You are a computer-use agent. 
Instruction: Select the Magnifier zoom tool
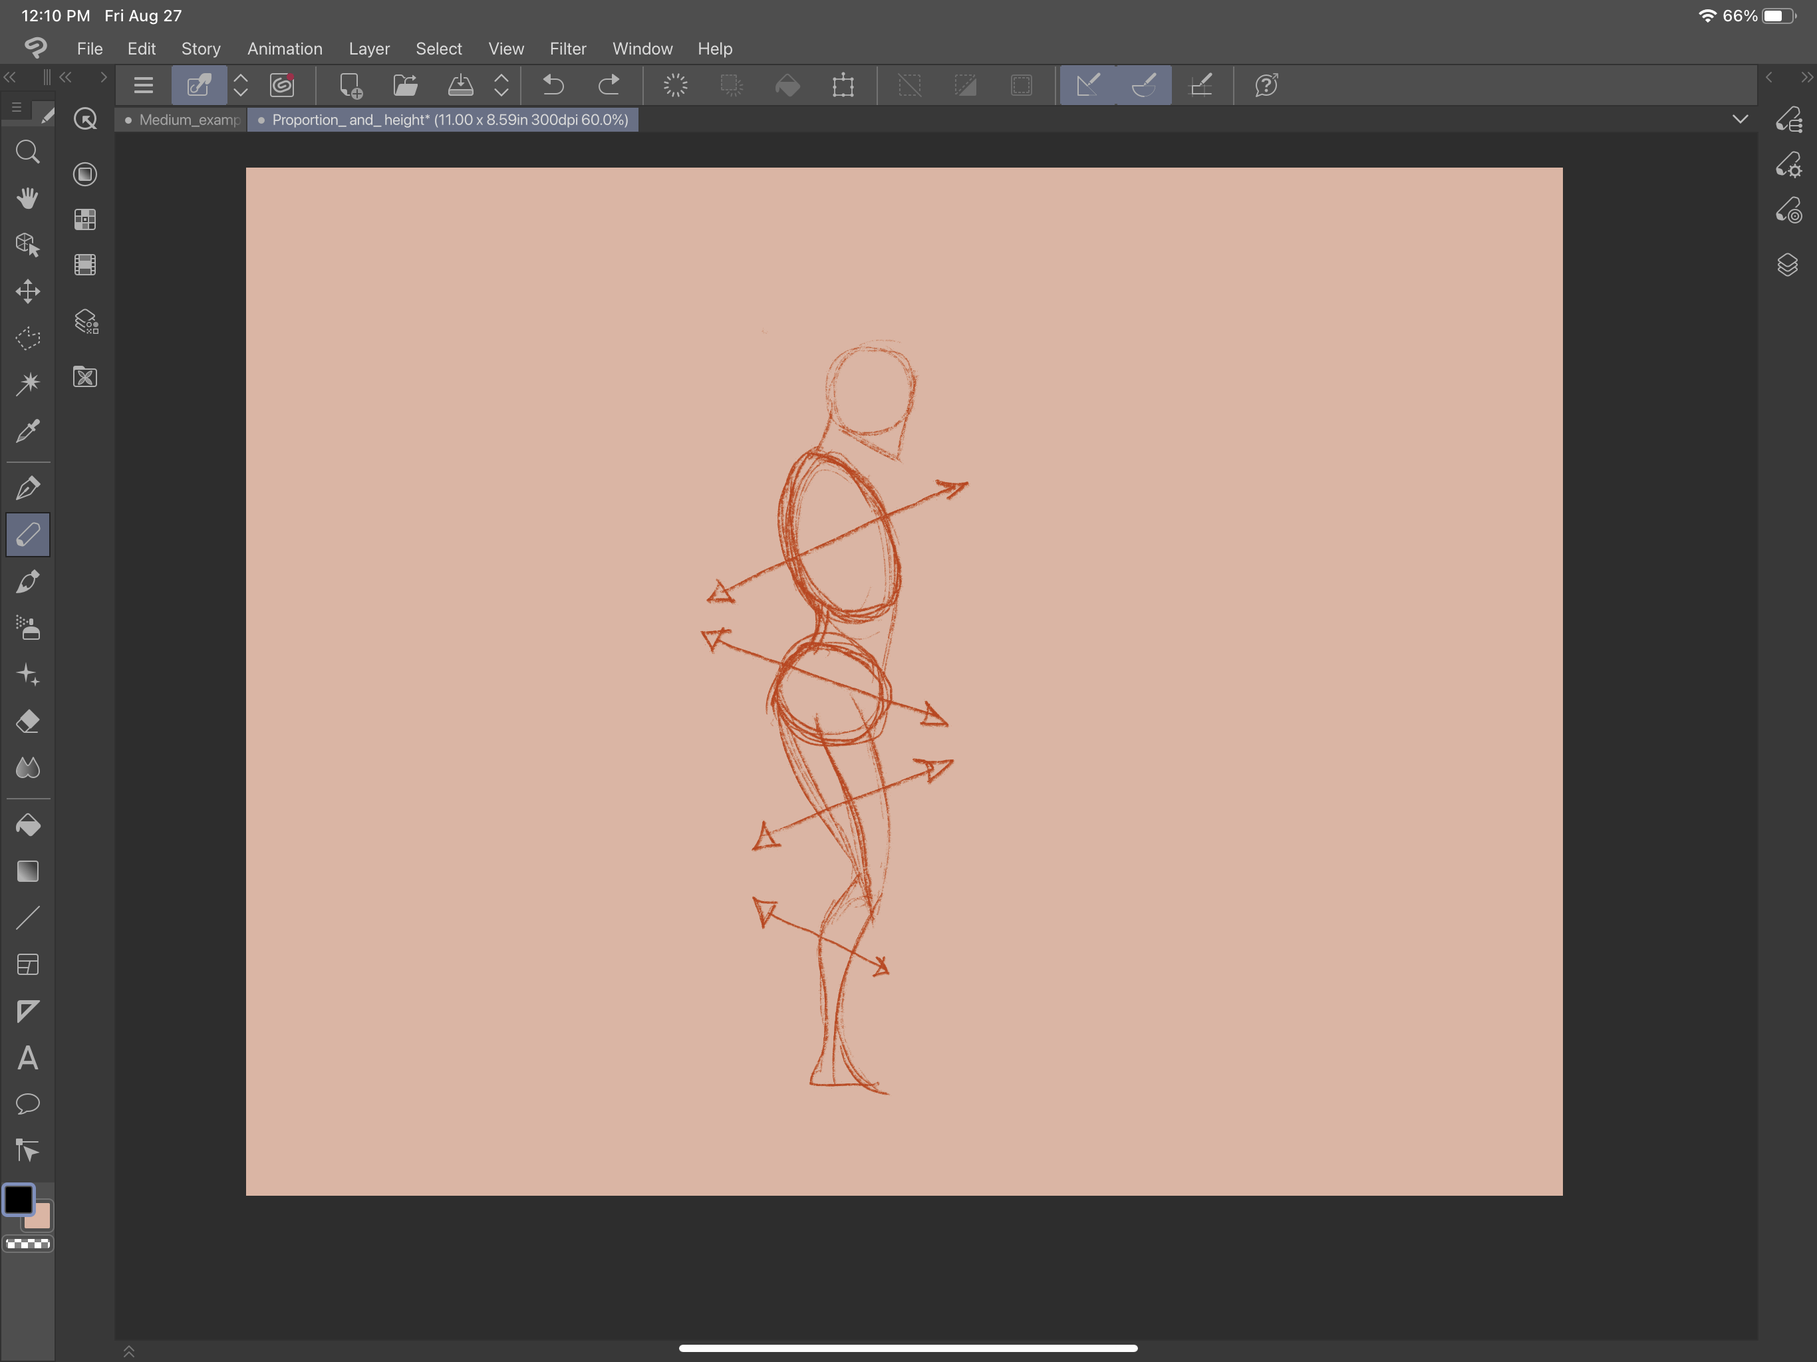(28, 152)
